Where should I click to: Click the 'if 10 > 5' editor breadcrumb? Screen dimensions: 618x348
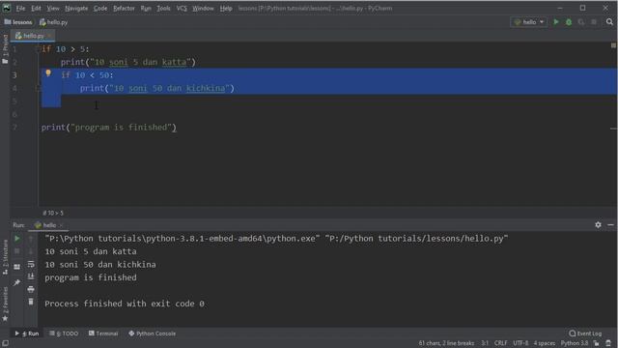(53, 213)
